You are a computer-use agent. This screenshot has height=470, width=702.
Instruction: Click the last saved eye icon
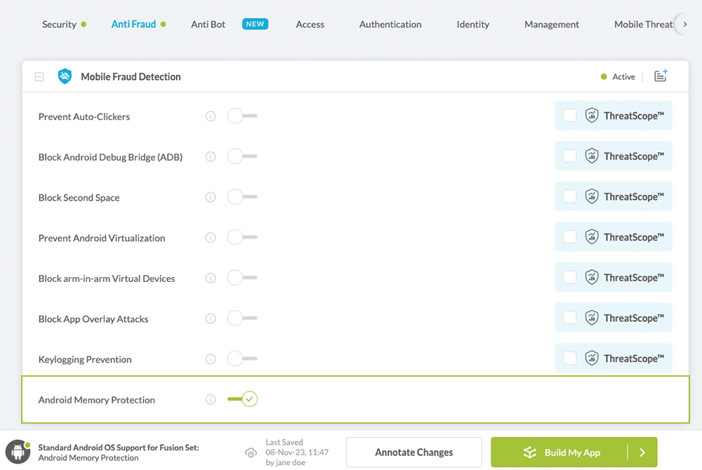pos(251,452)
